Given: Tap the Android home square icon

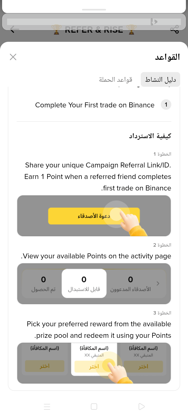Looking at the screenshot, I should pos(94,407).
